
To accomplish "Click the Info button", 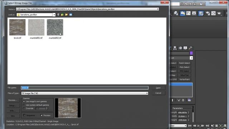I will point(13,111).
